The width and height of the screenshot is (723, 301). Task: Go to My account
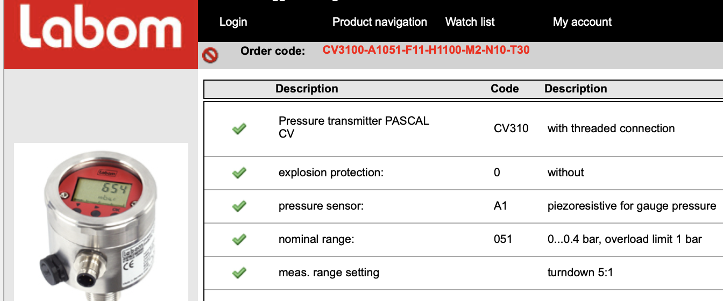tap(583, 22)
